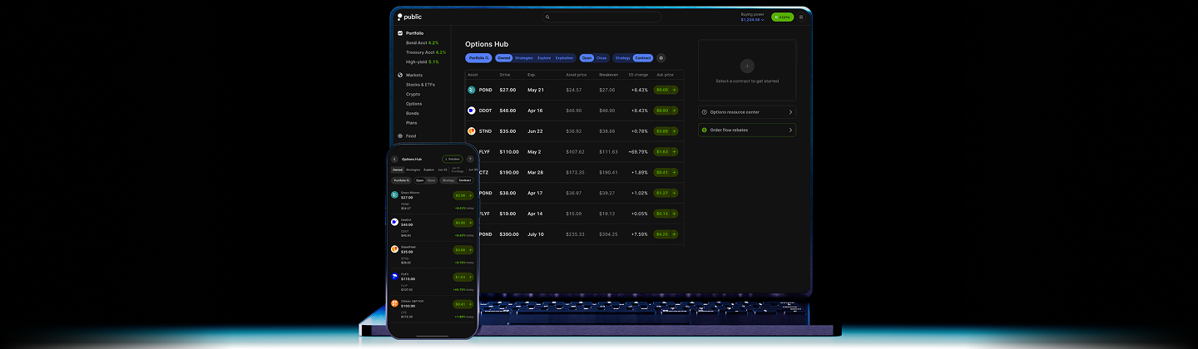Click the STND orange asset icon
1198x349 pixels.
(x=472, y=131)
